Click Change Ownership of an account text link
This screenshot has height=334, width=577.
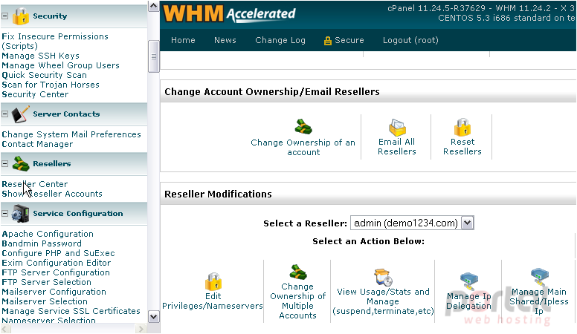click(303, 148)
